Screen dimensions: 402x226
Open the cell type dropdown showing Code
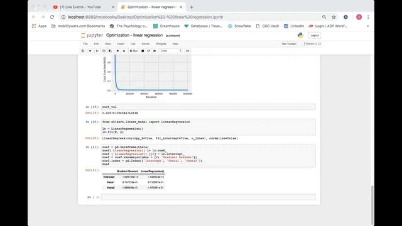(x=171, y=51)
